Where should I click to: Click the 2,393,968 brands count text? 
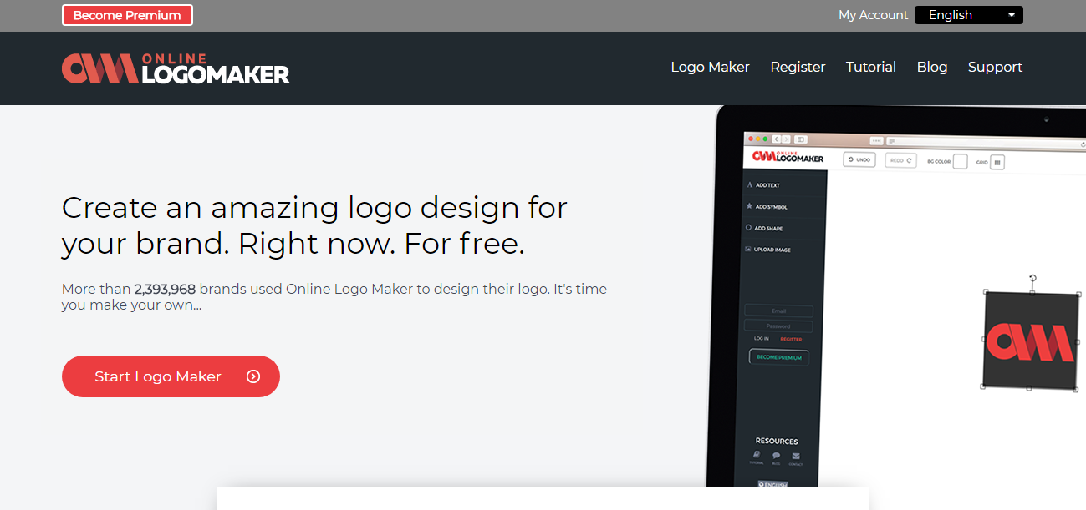(x=165, y=289)
